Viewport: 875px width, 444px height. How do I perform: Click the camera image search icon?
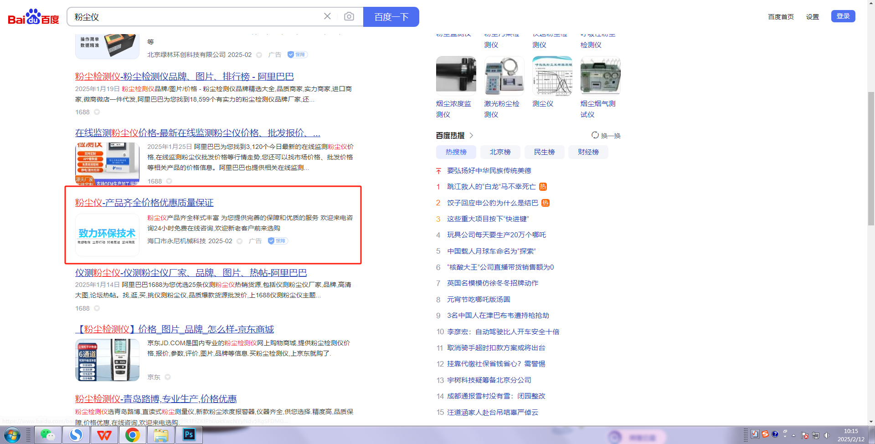click(349, 17)
